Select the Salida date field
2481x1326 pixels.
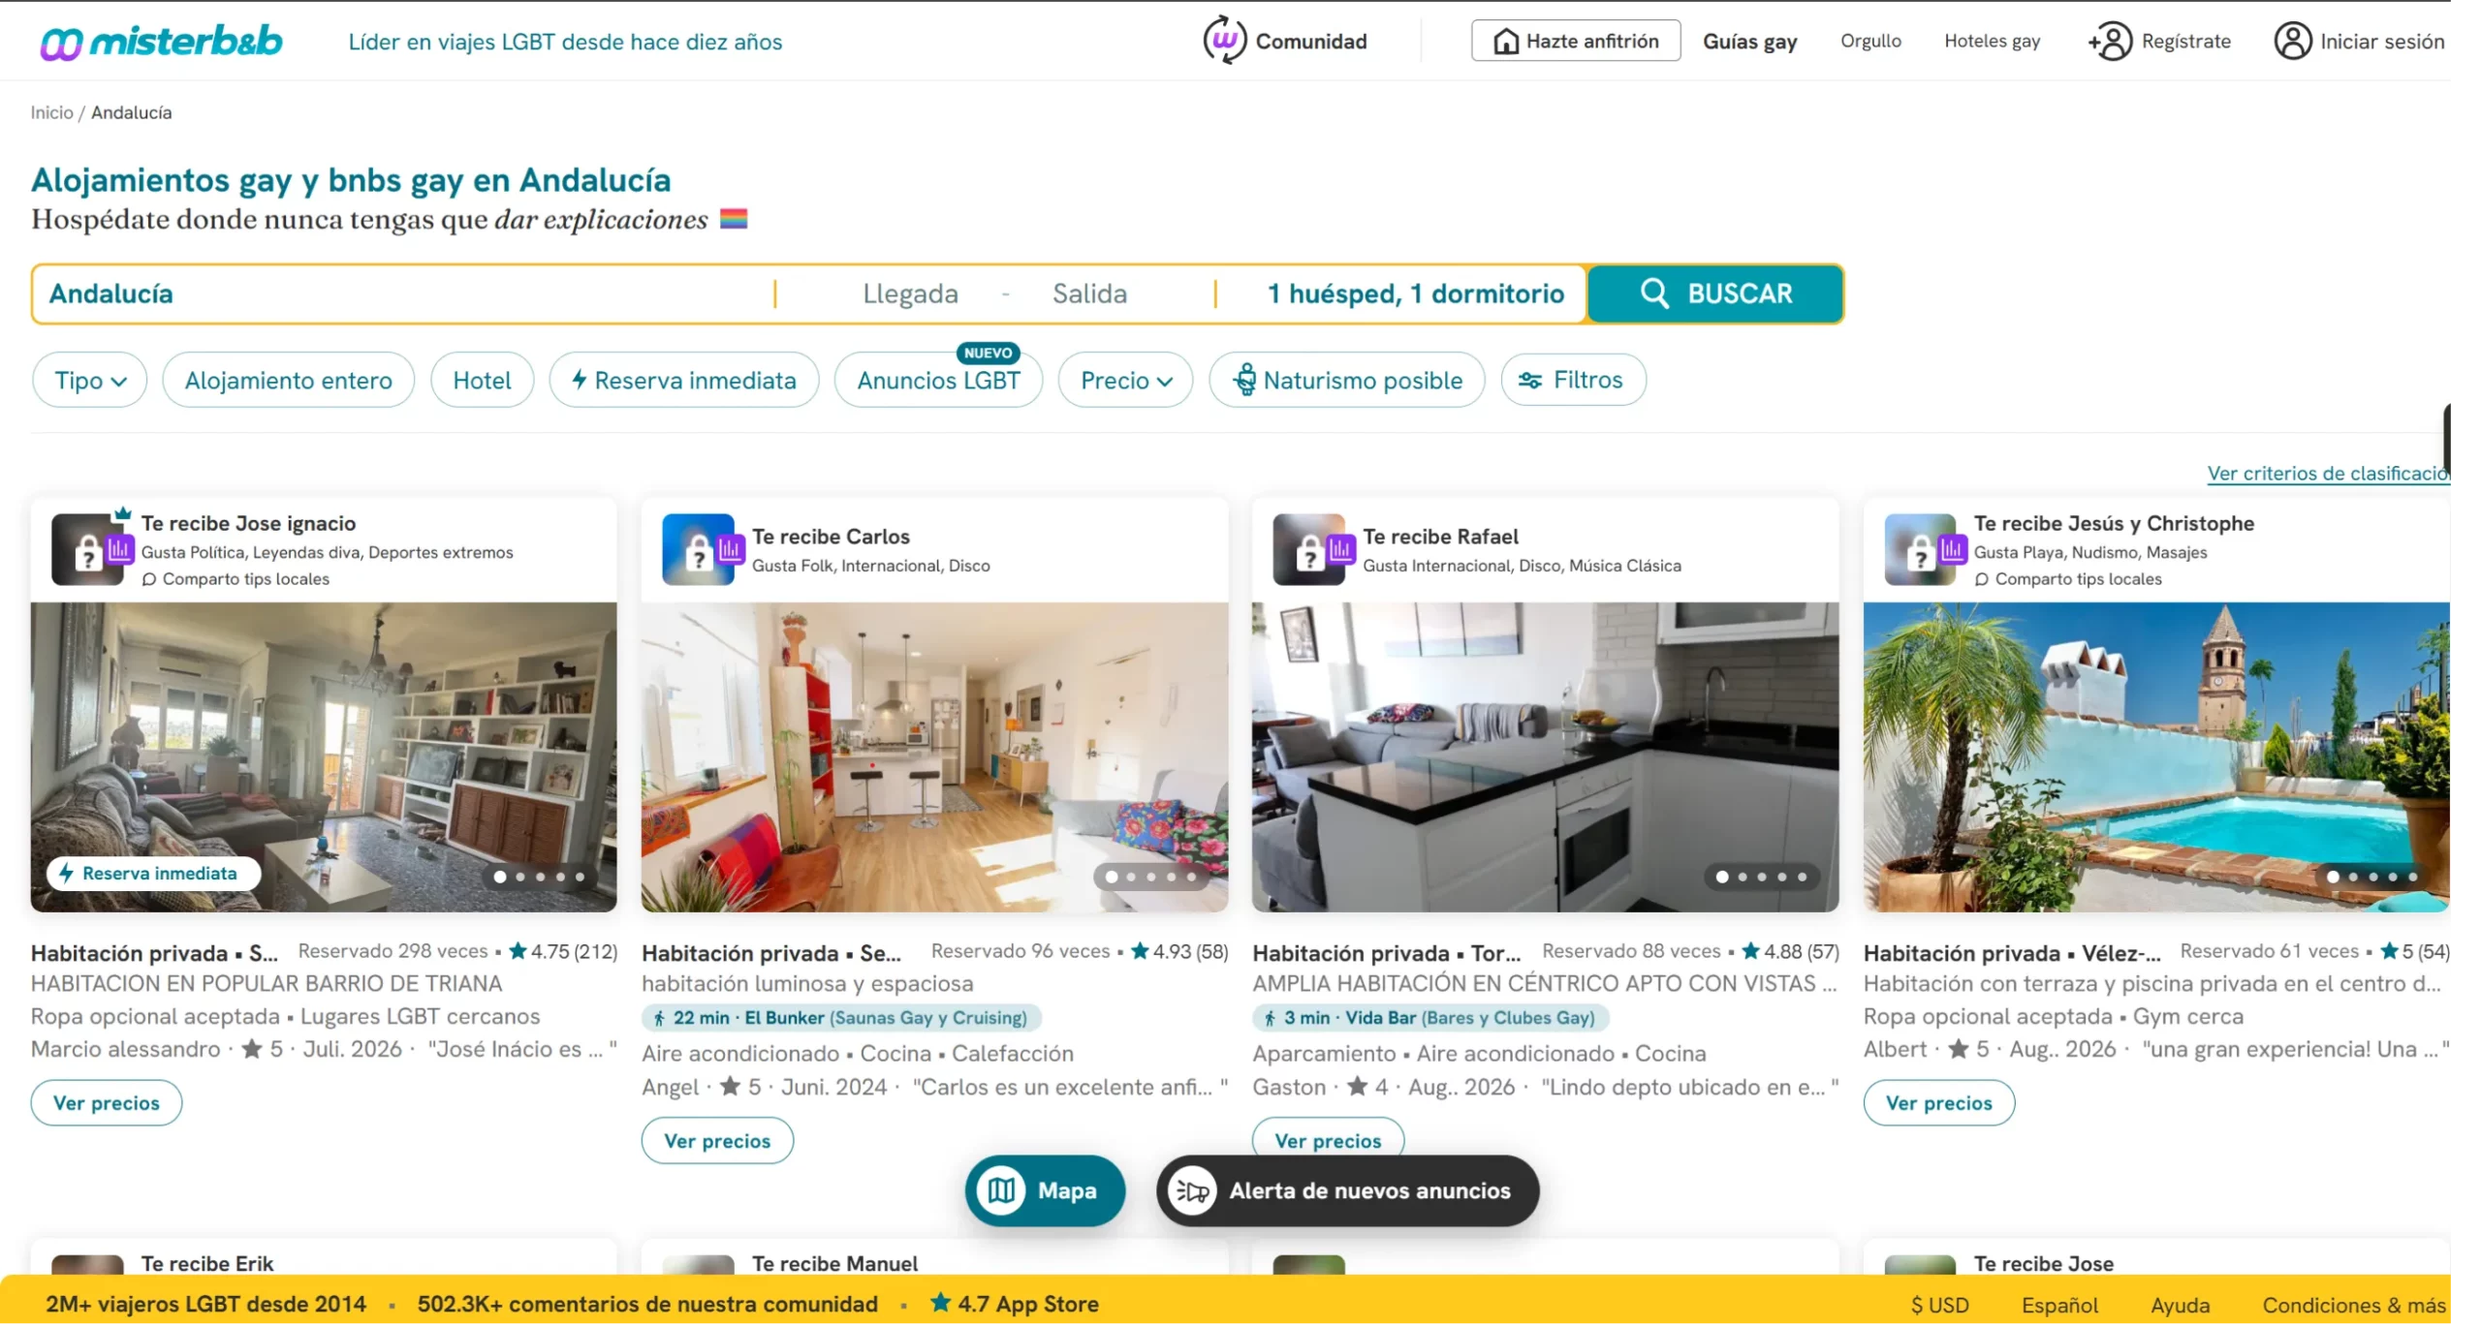1089,293
